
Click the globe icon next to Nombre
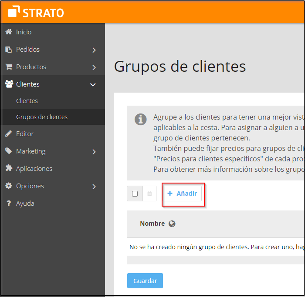click(172, 224)
